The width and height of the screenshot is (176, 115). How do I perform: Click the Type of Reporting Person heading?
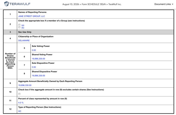point(40,107)
